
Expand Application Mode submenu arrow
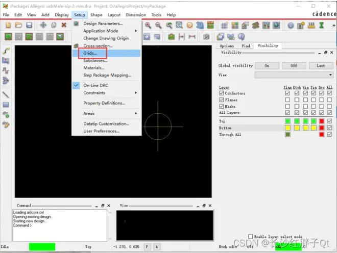(136, 31)
